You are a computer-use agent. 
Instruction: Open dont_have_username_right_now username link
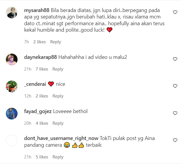click(61, 139)
